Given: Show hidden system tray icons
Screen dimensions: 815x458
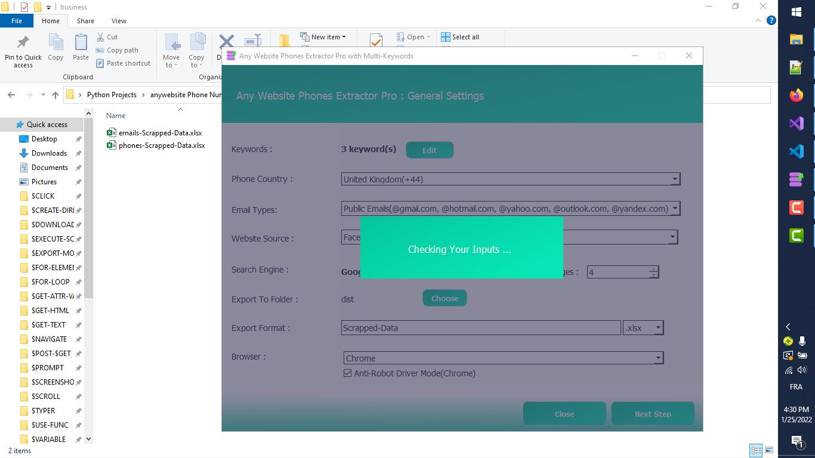Looking at the screenshot, I should [788, 327].
